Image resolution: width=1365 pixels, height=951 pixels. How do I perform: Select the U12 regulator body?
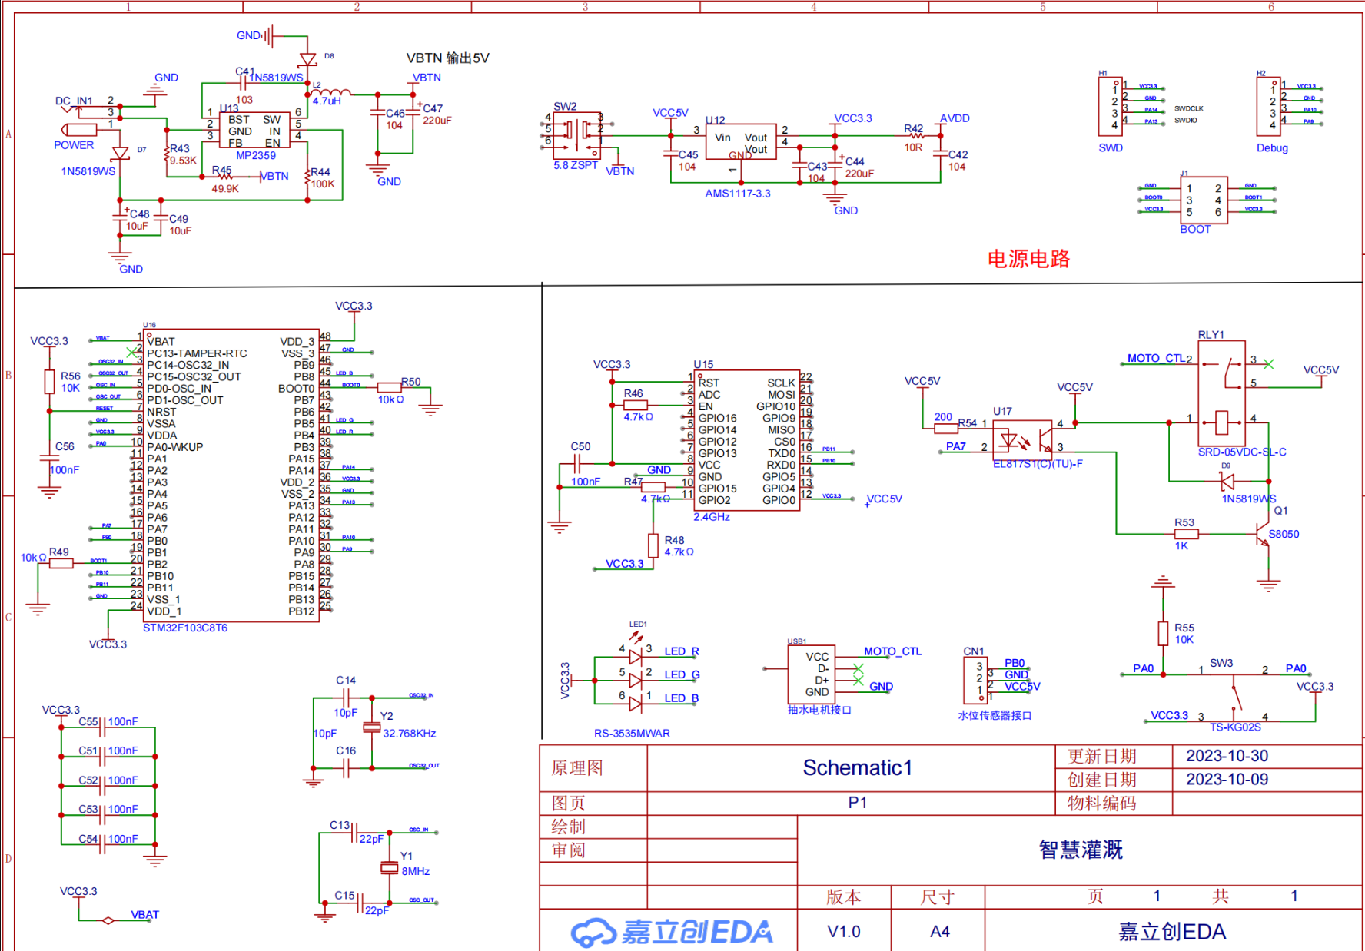click(741, 142)
